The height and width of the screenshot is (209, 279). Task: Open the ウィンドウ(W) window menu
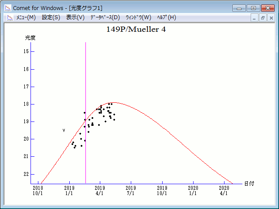click(x=138, y=17)
